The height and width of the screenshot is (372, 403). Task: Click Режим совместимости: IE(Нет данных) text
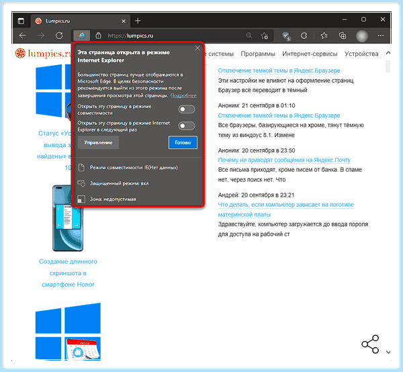pos(134,167)
